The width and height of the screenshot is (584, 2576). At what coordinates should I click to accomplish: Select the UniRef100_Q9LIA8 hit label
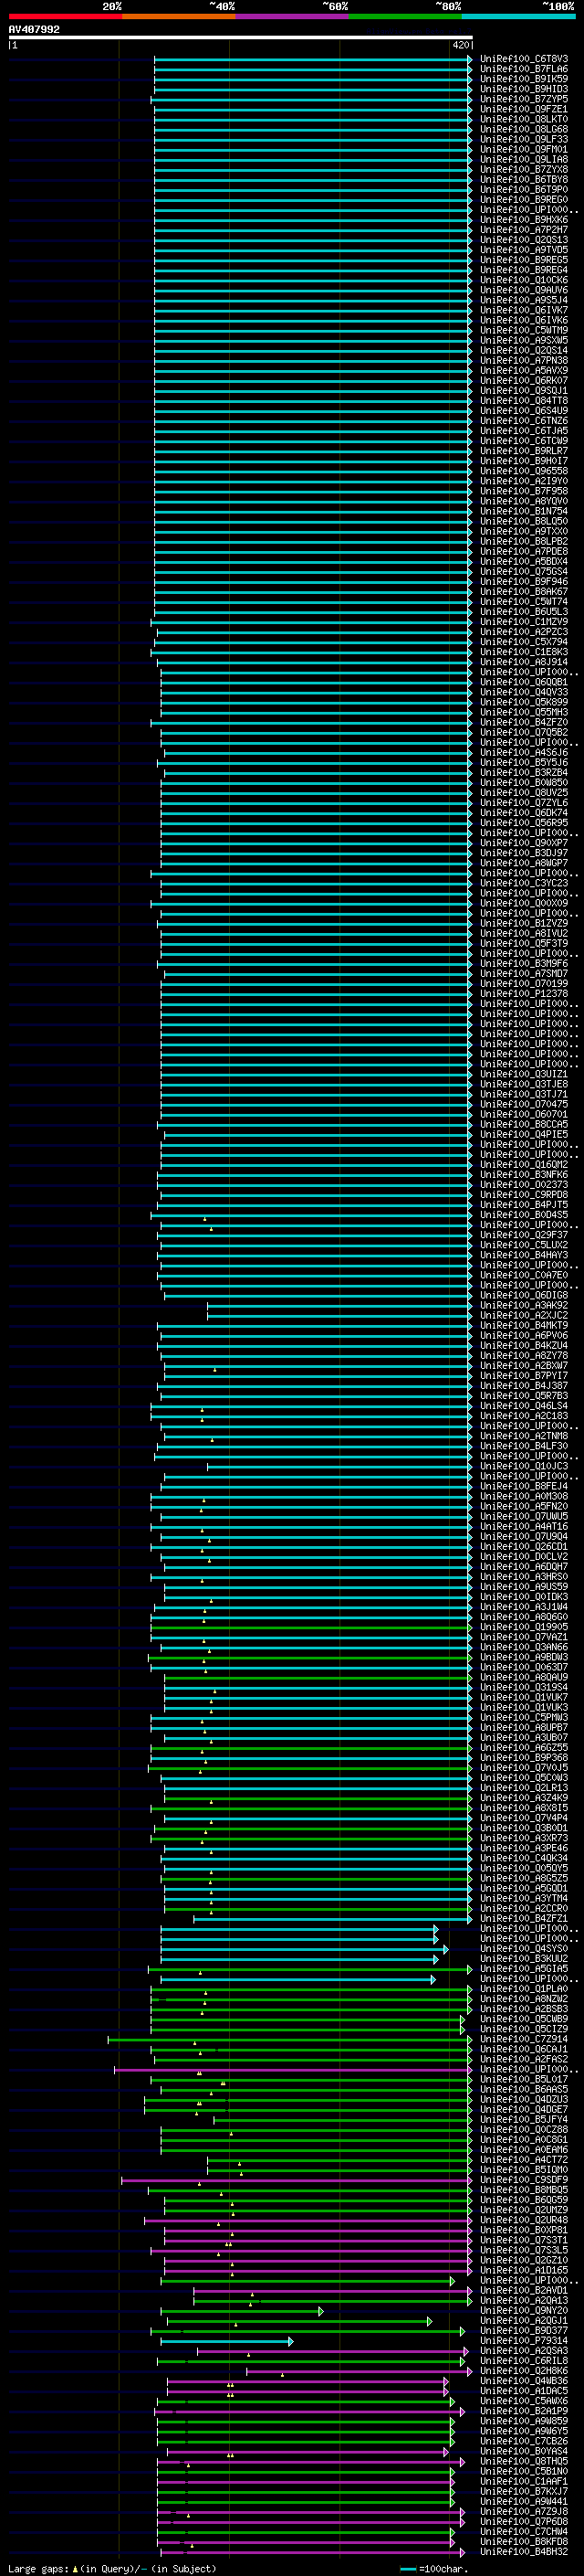point(524,159)
